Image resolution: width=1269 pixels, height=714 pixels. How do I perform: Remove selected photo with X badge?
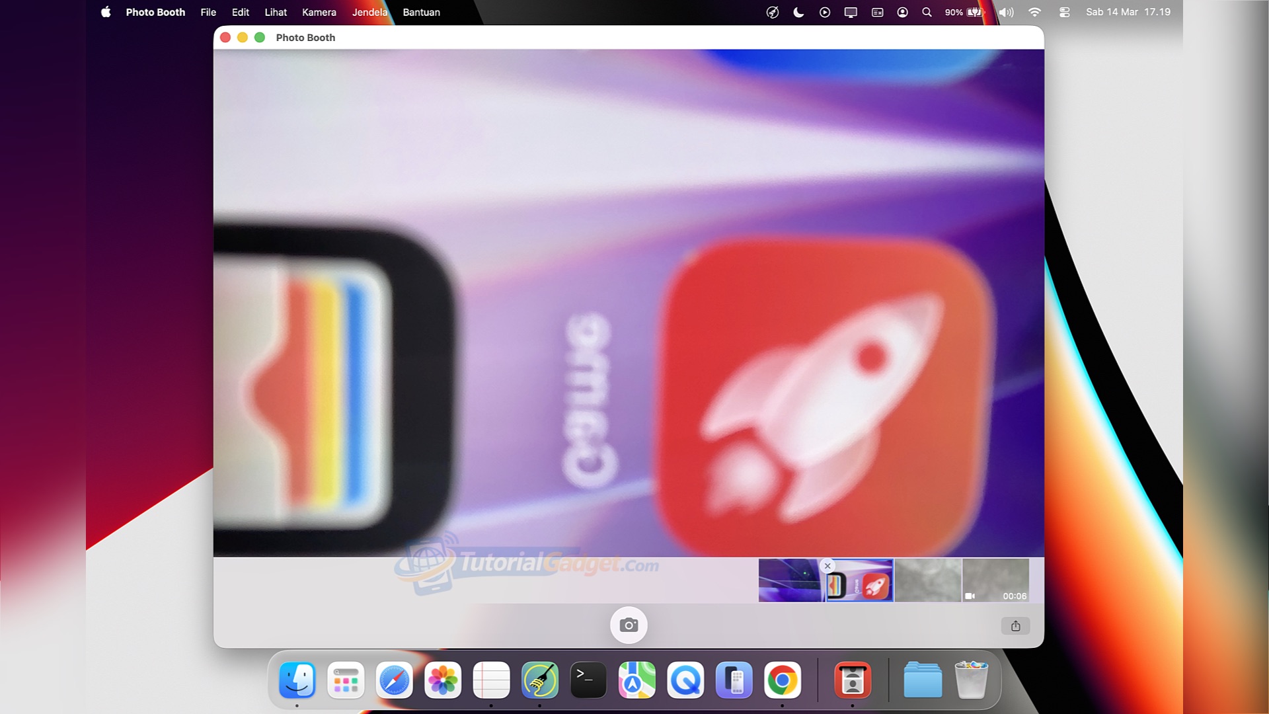pyautogui.click(x=827, y=566)
